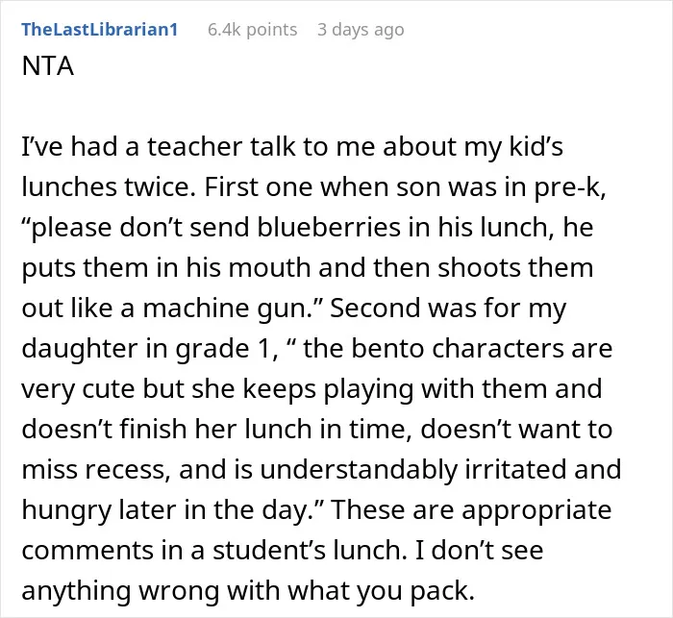This screenshot has width=673, height=618.
Task: Click the phrase 'student's lunch' in the text
Action: click(x=309, y=550)
